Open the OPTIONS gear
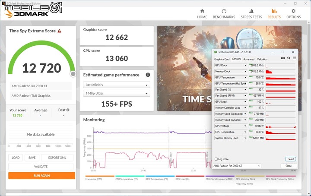 [293, 14]
